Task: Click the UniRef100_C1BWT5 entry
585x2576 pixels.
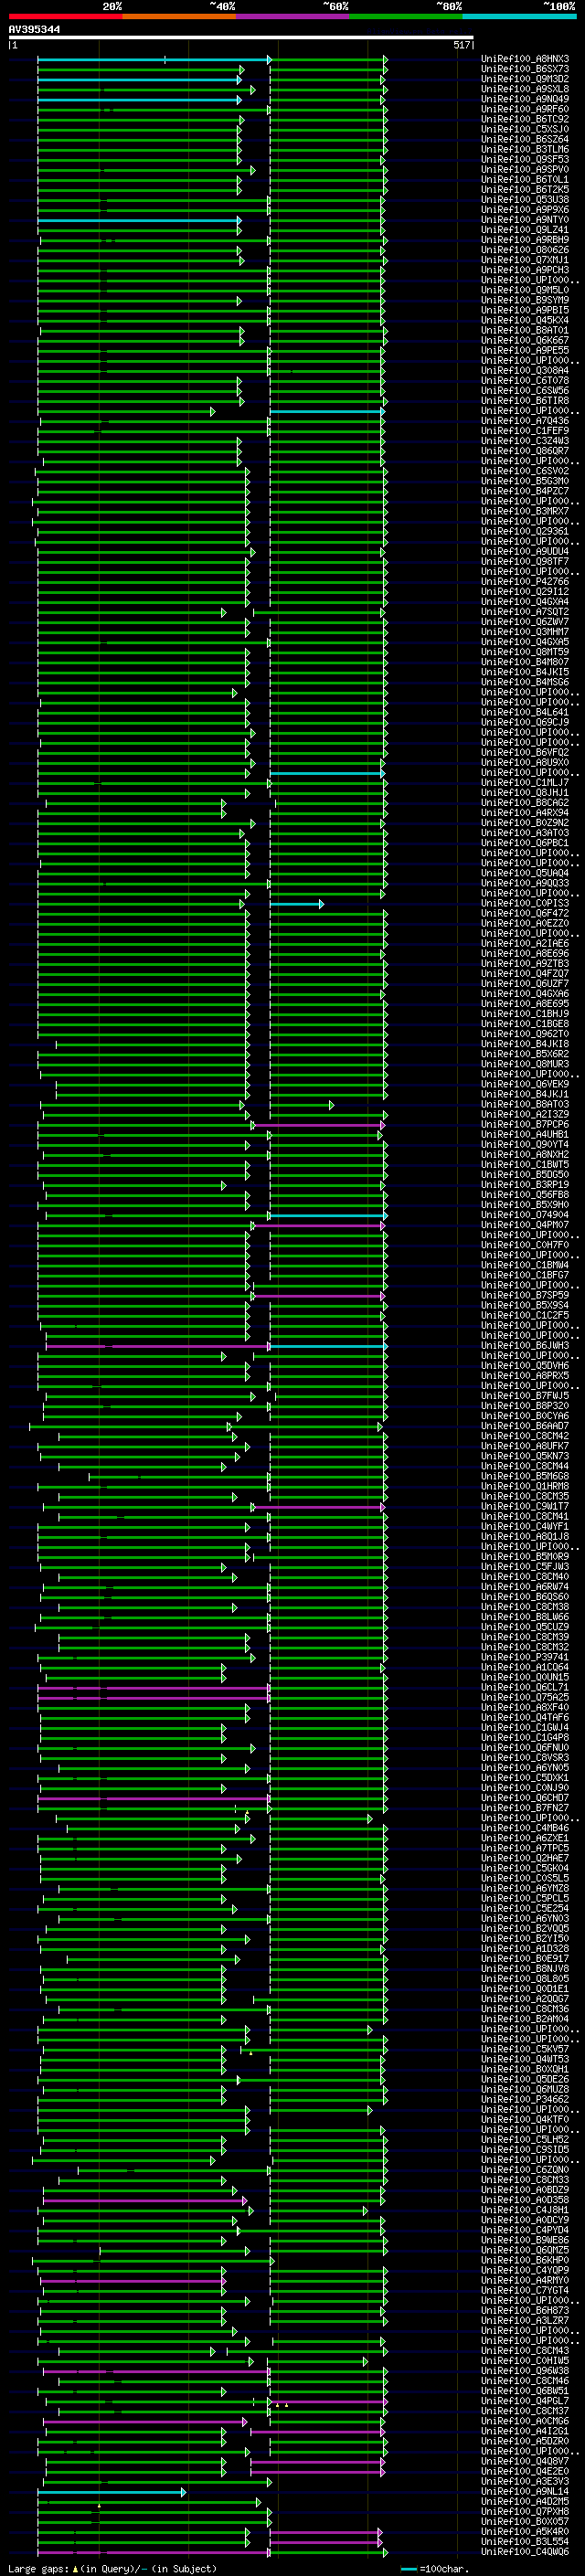Action: pos(525,1165)
